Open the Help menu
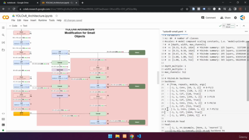Image resolution: width=249 pixels, height=140 pixels. (x=59, y=20)
